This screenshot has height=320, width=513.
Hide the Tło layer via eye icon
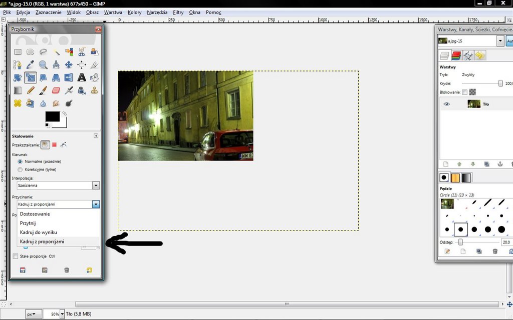[446, 104]
